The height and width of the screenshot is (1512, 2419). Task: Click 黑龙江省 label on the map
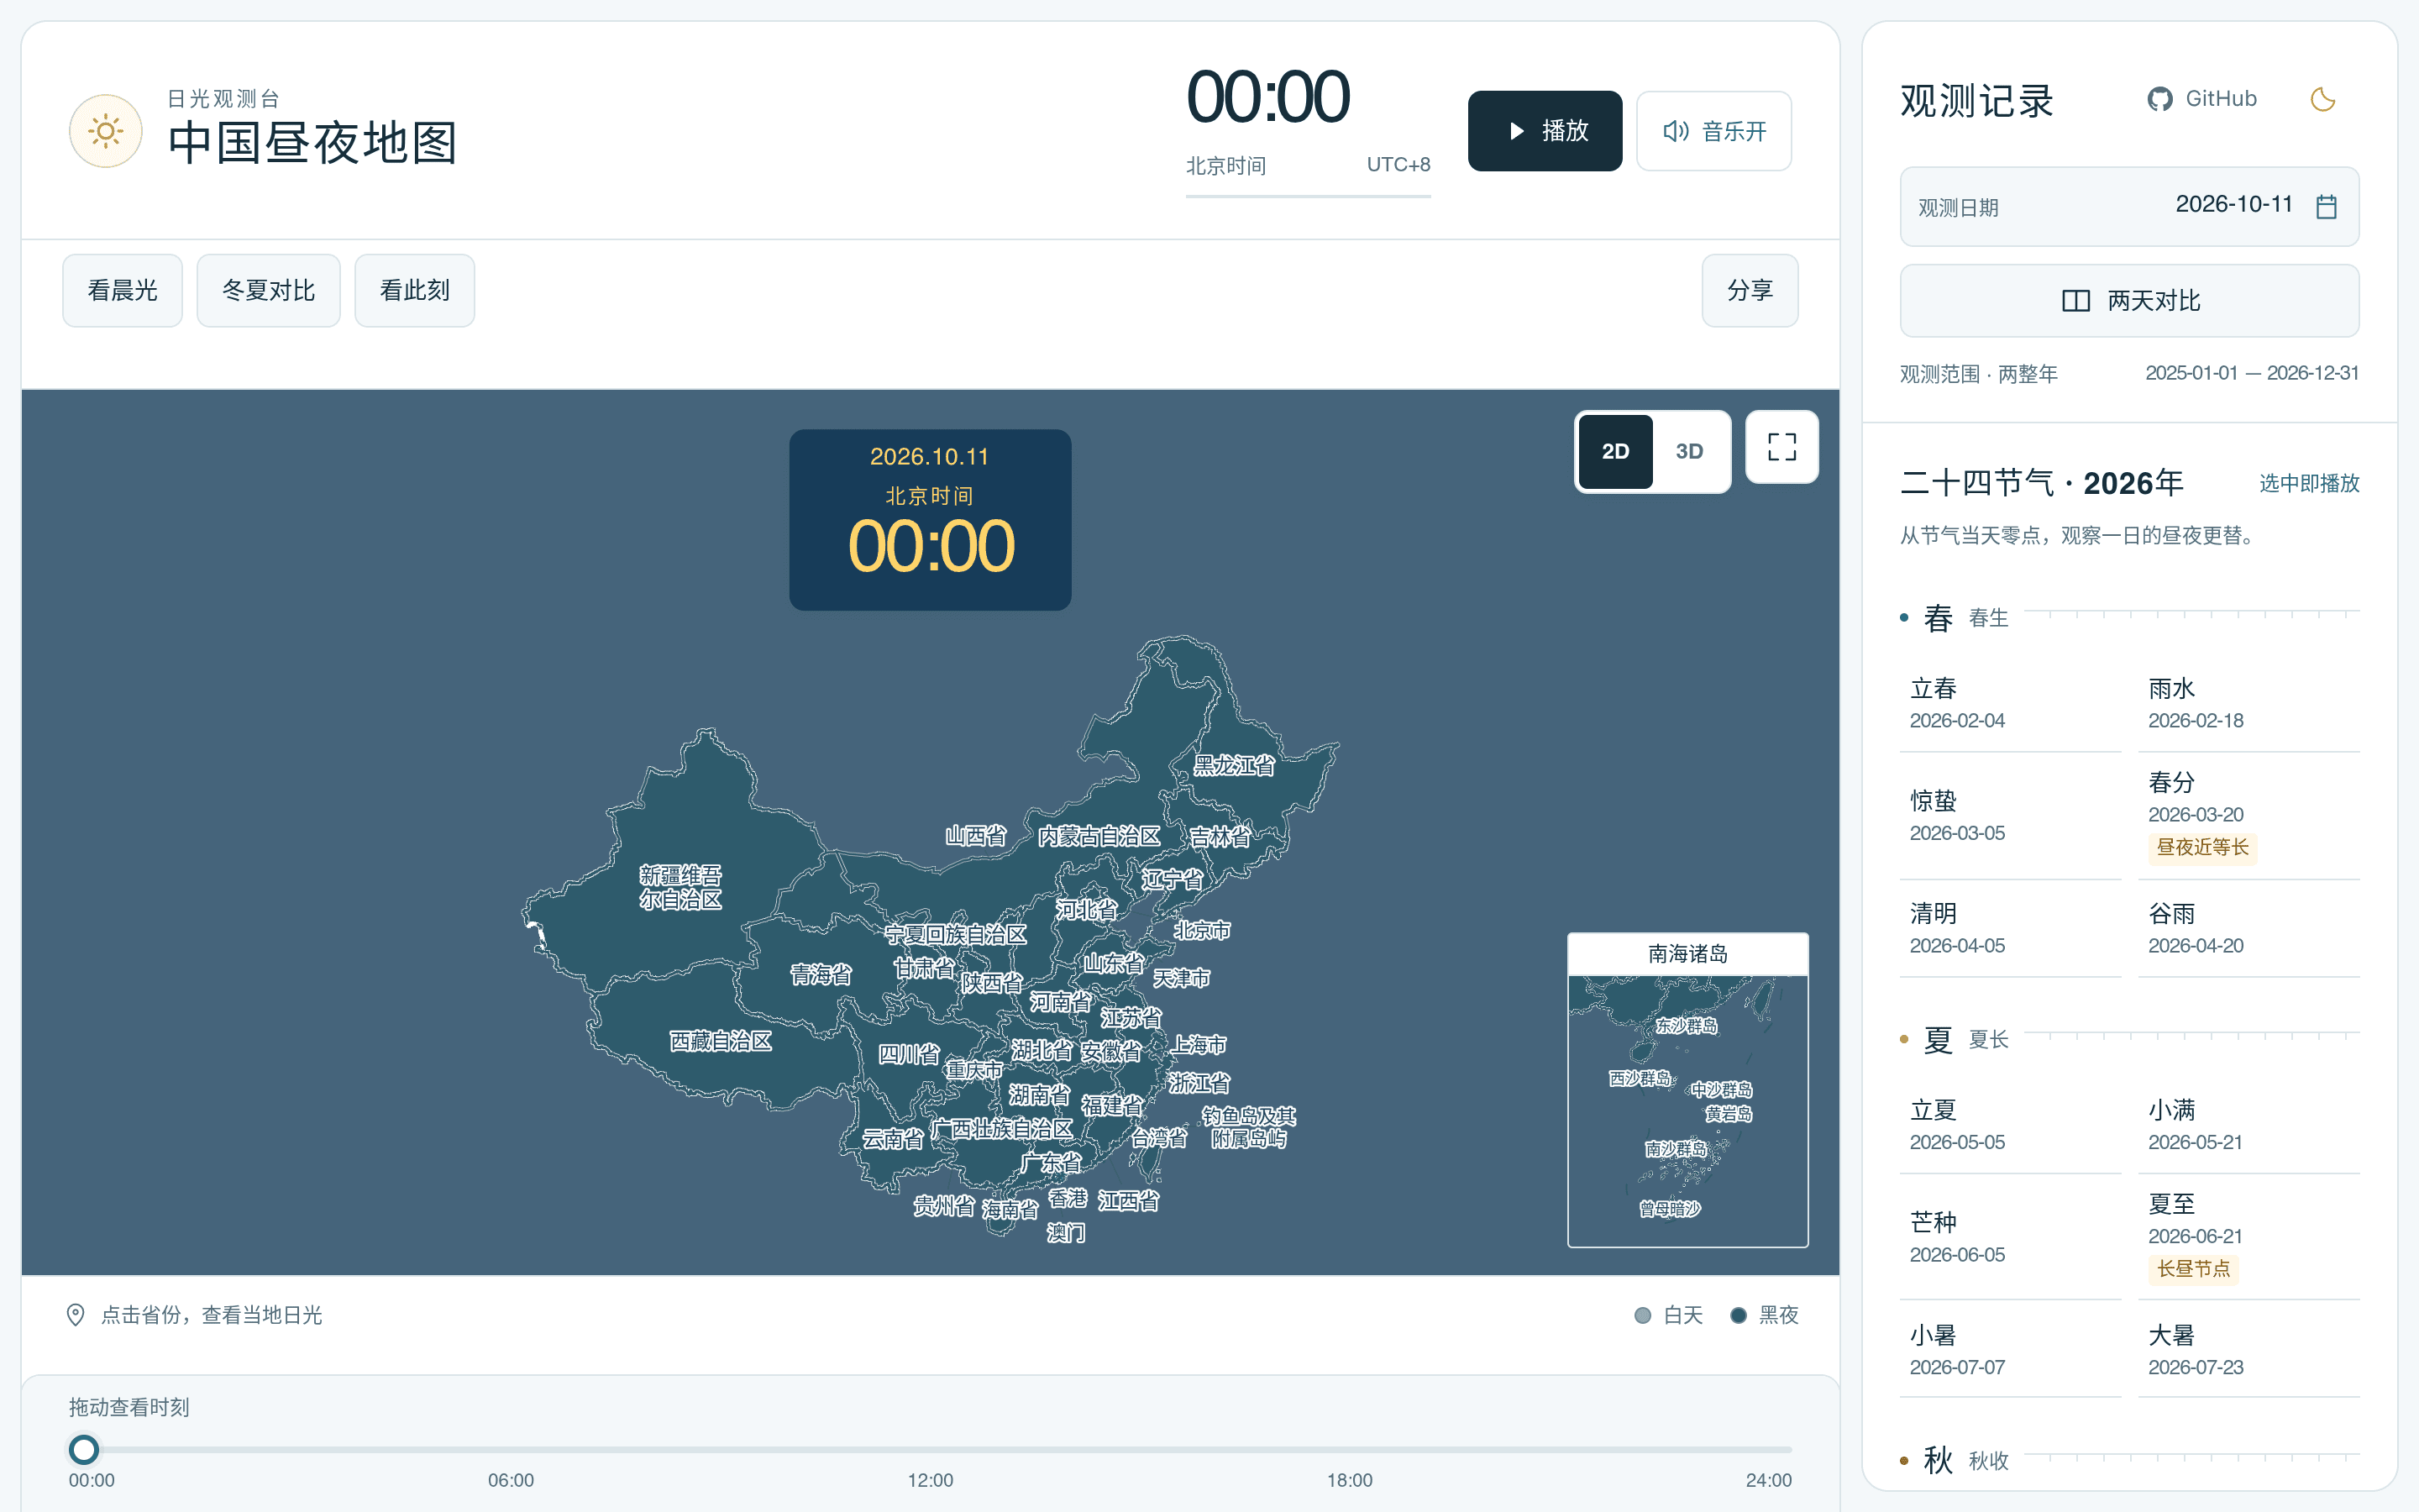pyautogui.click(x=1235, y=766)
